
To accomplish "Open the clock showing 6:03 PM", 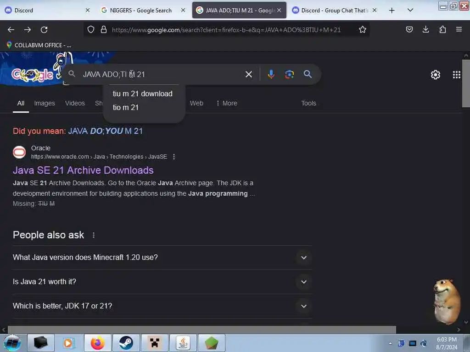I will (x=447, y=343).
